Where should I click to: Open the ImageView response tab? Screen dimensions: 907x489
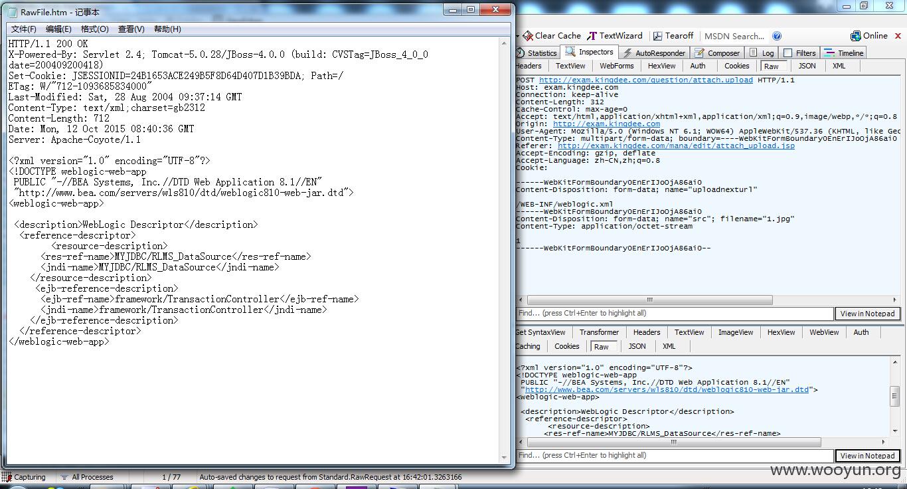736,332
